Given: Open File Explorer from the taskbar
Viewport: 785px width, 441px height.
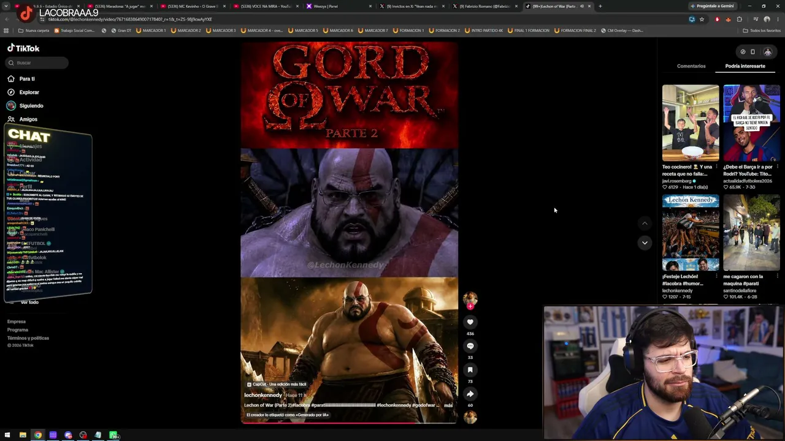Looking at the screenshot, I should tap(23, 435).
